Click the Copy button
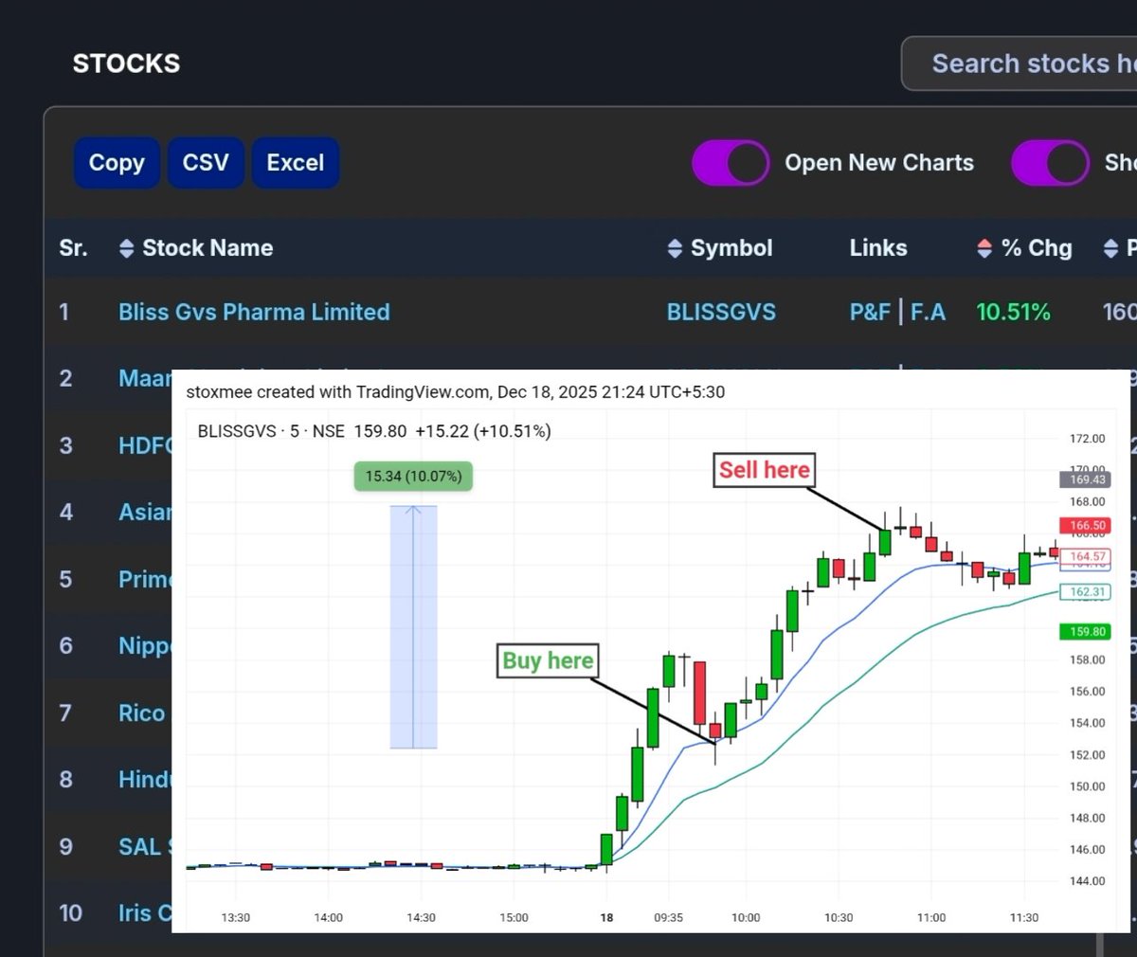The image size is (1137, 957). pos(117,162)
